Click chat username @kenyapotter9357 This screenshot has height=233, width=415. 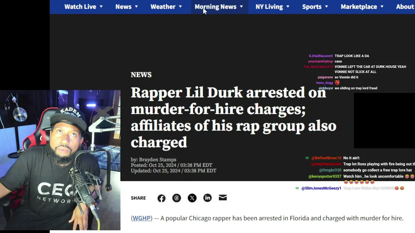pos(325,176)
